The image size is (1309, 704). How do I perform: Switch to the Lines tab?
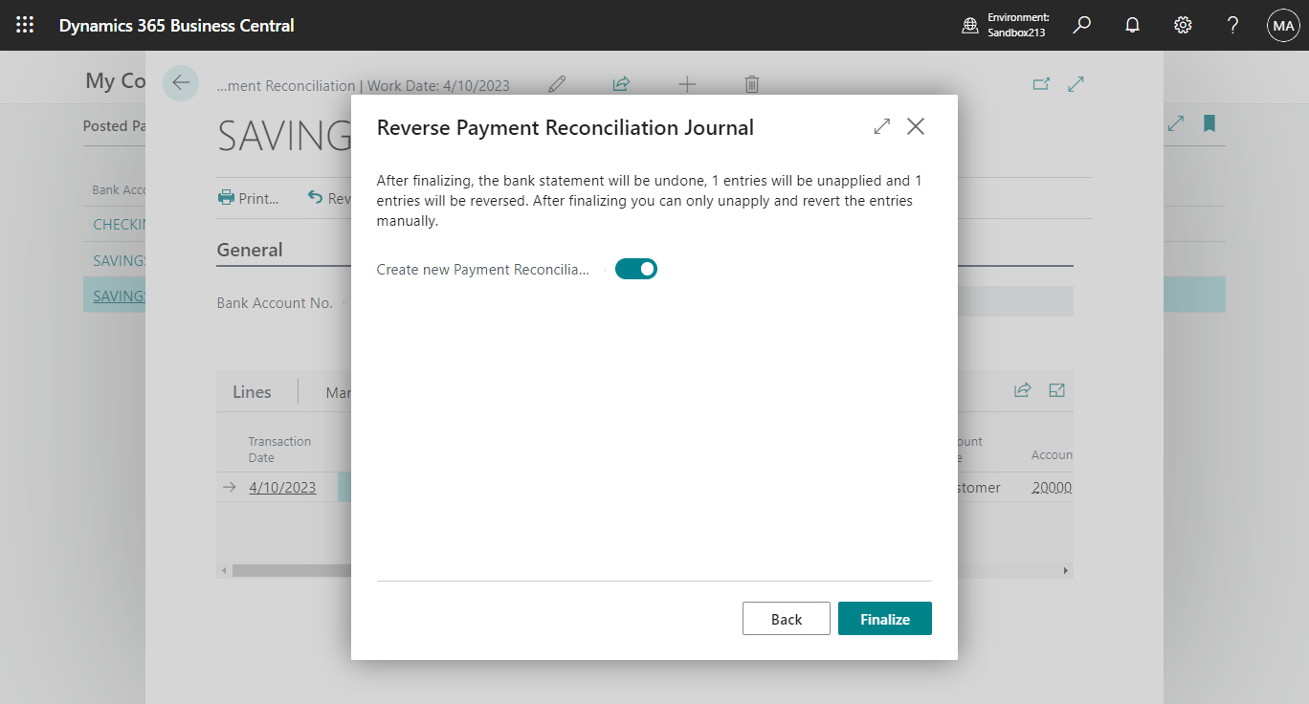[252, 391]
